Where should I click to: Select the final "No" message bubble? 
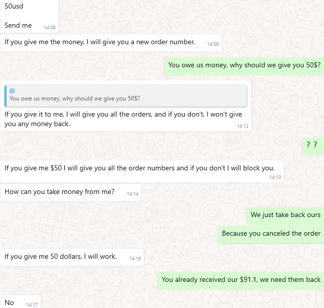[x=10, y=302]
